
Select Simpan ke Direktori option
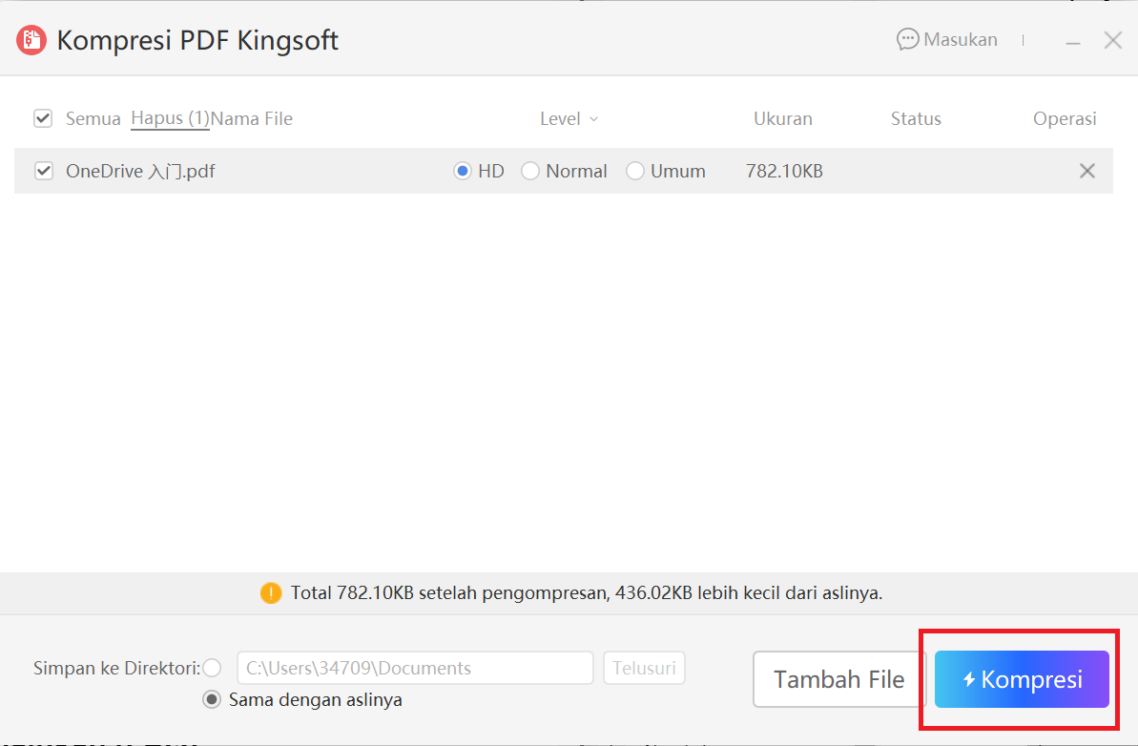point(211,668)
